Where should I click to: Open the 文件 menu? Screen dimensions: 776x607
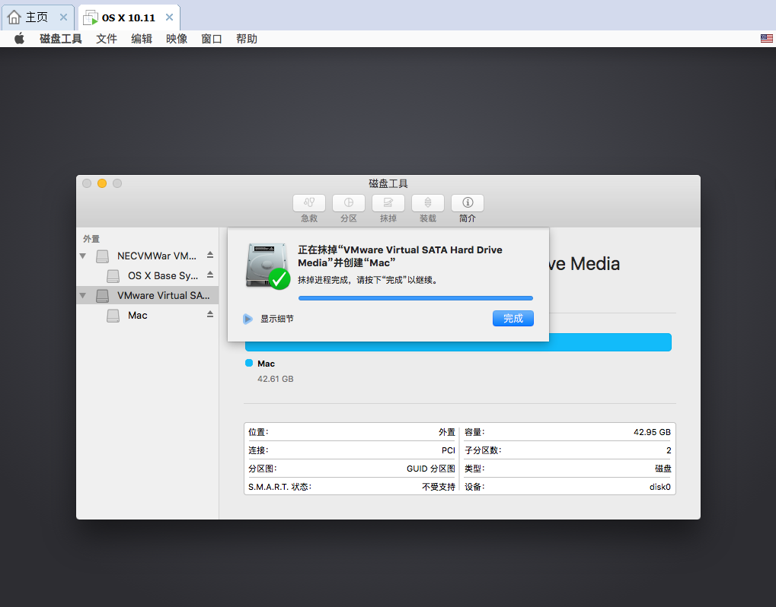pos(107,39)
